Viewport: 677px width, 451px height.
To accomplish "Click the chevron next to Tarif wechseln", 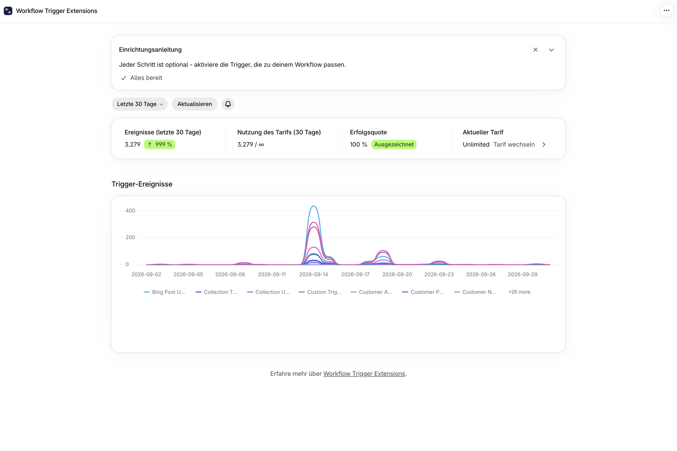I will 544,144.
